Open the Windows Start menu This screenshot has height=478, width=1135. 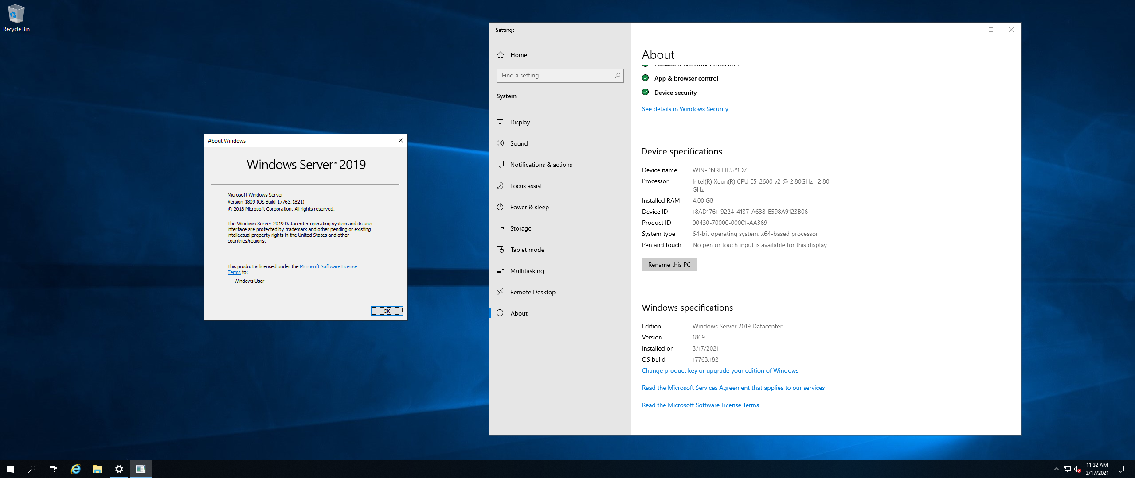tap(11, 469)
